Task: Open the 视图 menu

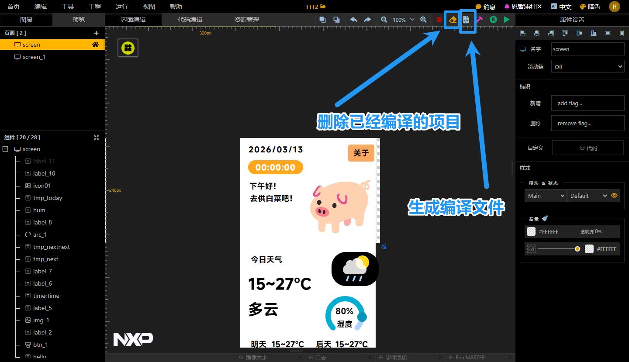Action: tap(149, 7)
